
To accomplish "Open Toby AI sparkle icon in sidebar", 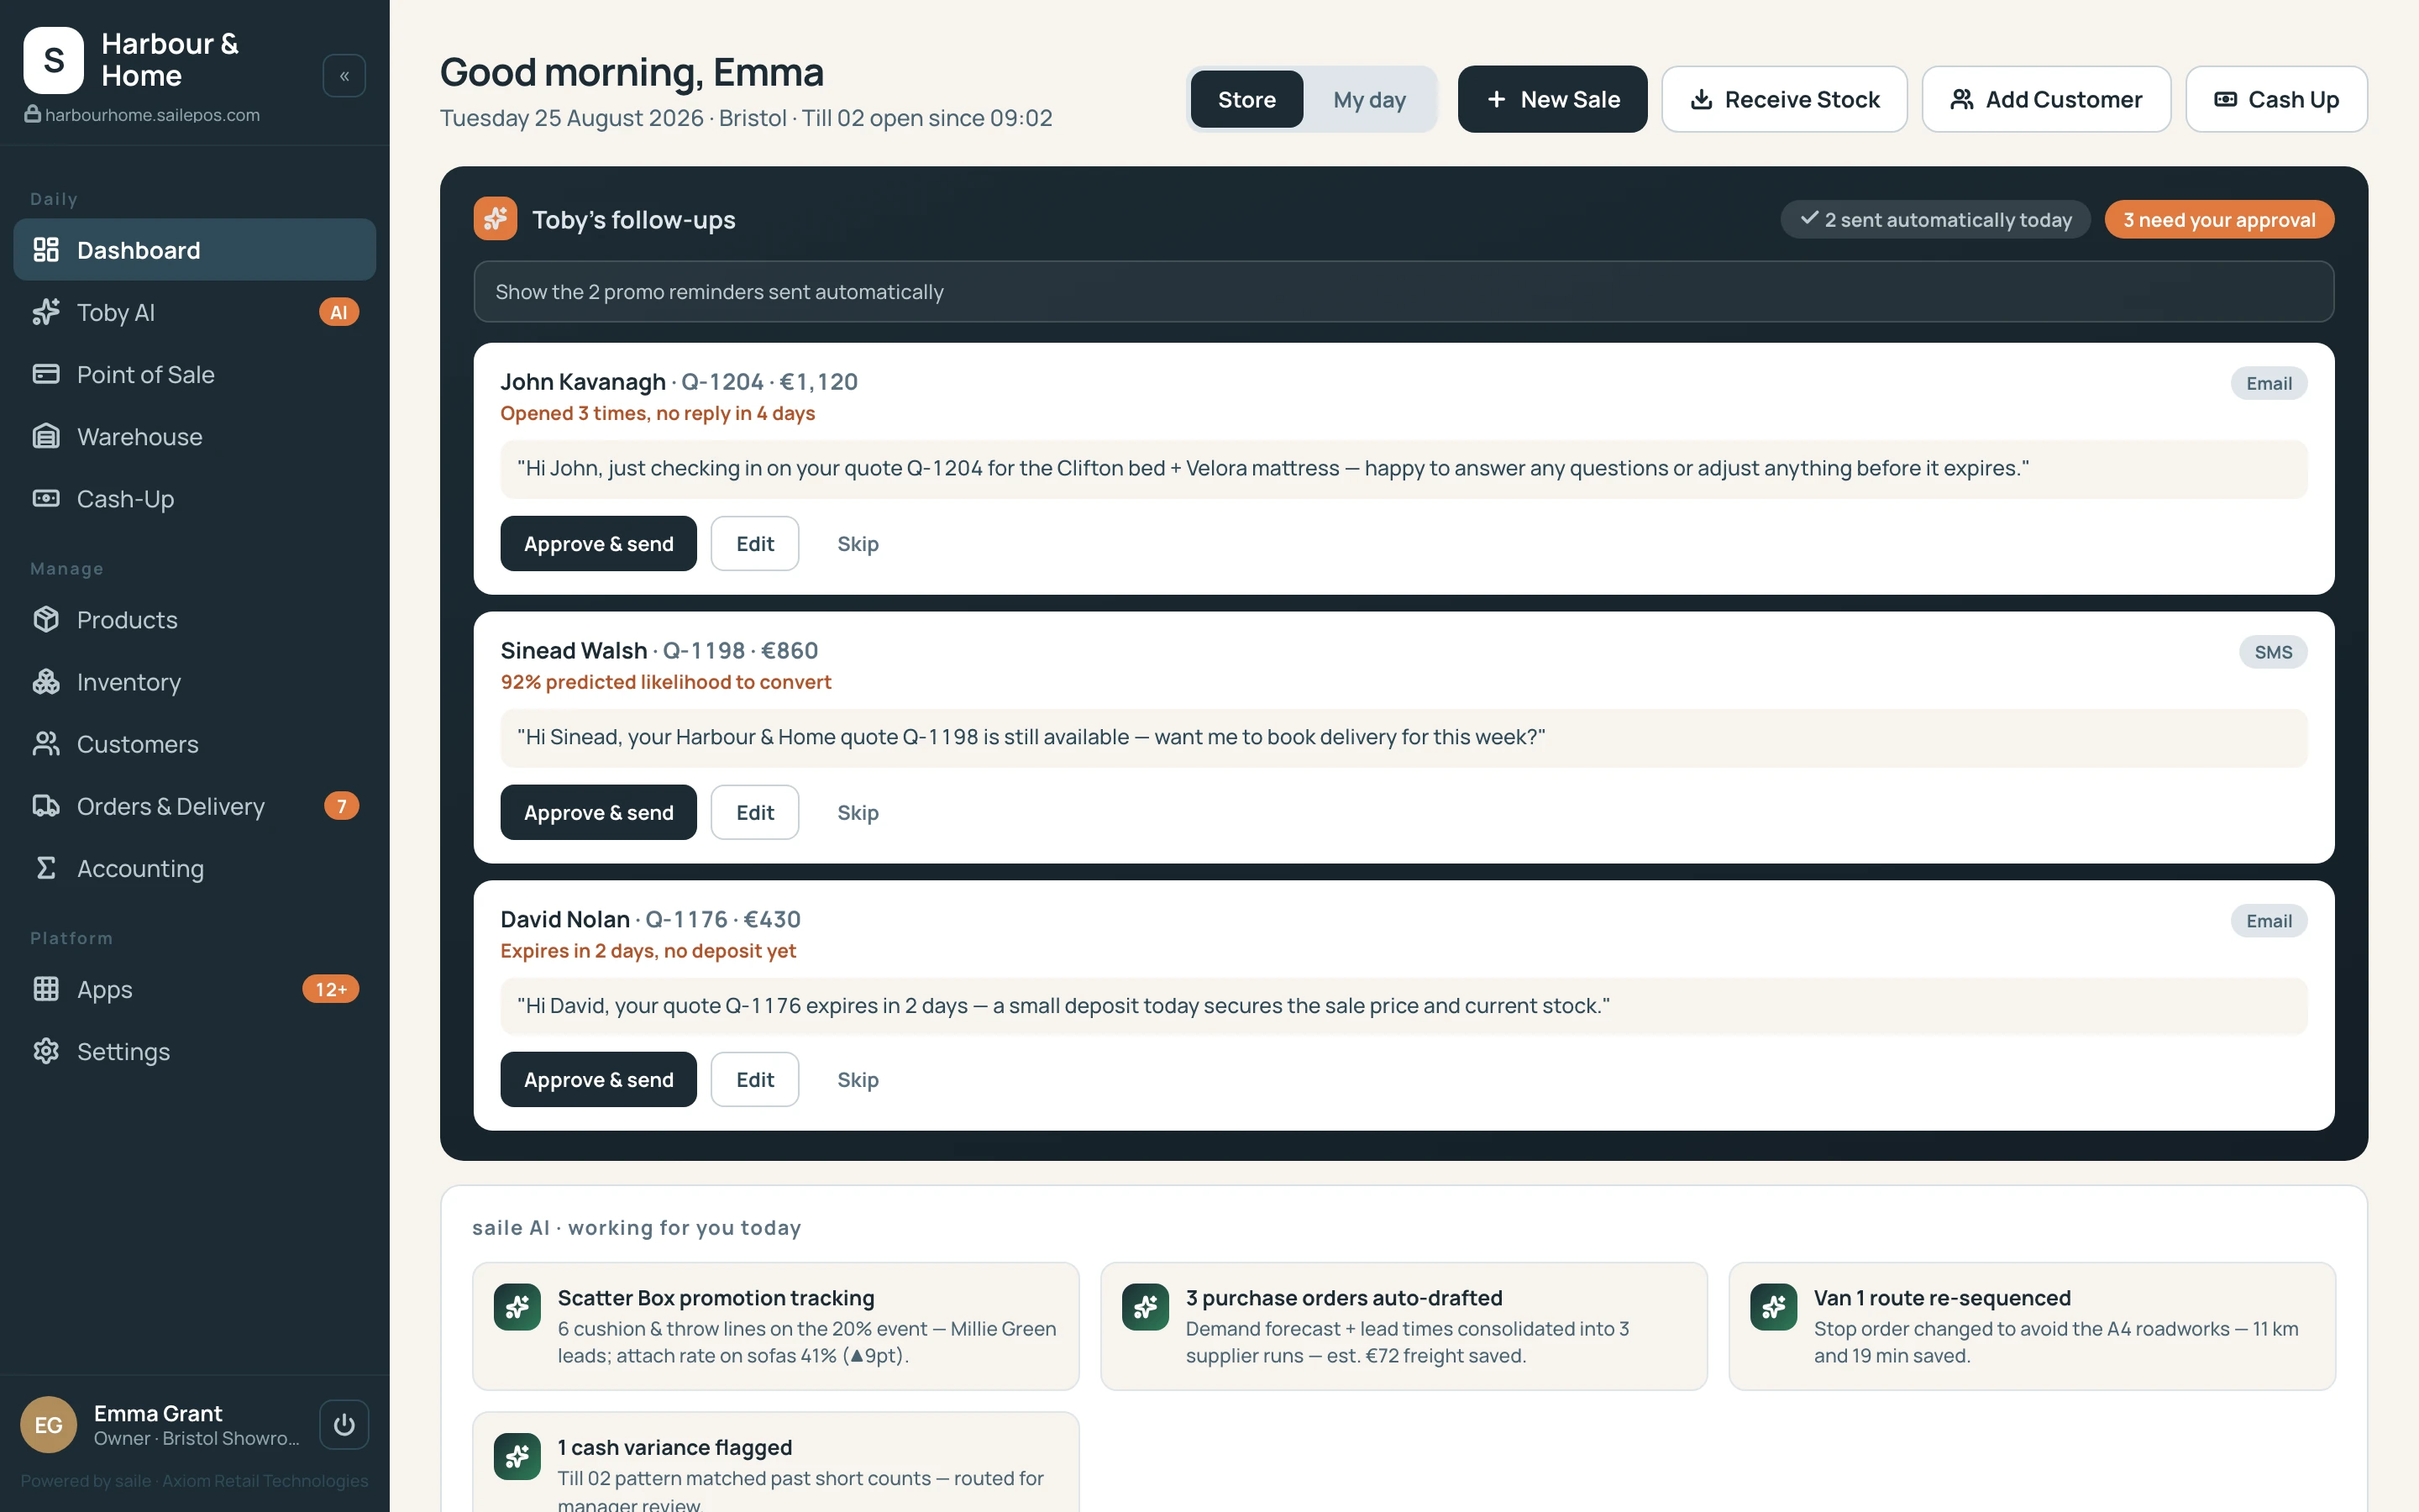I will pos(46,312).
